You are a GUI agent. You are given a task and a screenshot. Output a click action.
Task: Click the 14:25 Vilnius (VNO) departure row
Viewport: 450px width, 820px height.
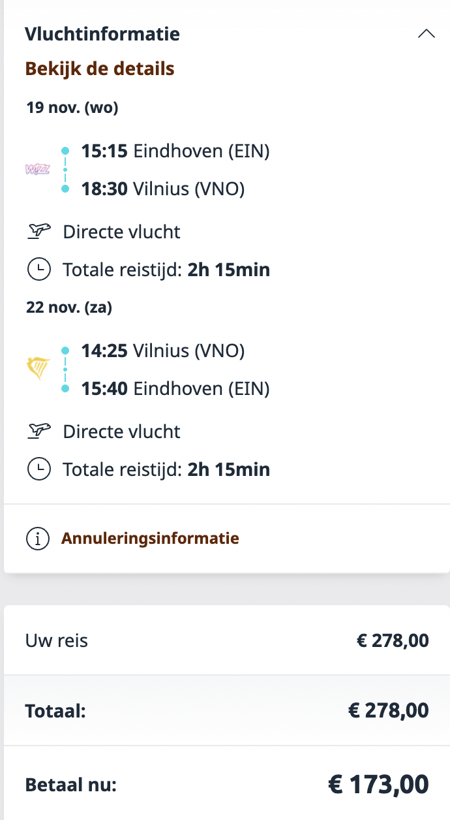(162, 351)
